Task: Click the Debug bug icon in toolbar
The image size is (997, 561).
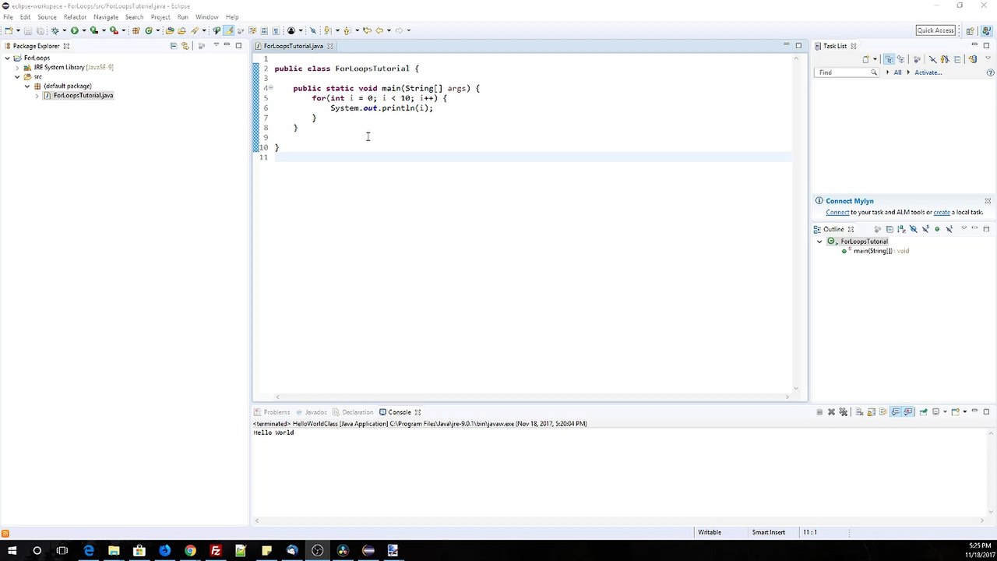Action: tap(55, 30)
